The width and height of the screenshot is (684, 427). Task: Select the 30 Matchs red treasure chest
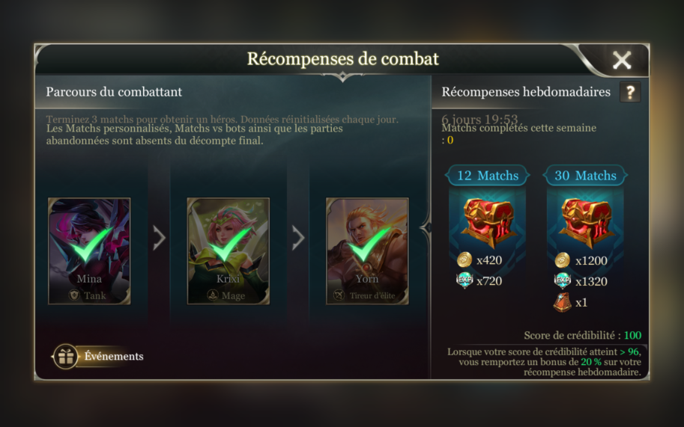(585, 222)
